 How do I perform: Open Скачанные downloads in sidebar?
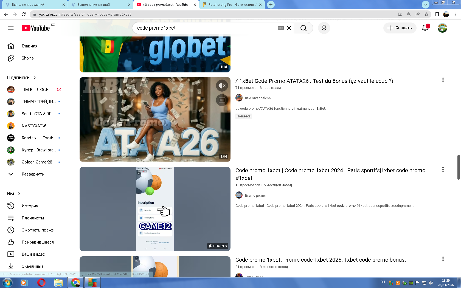34,266
